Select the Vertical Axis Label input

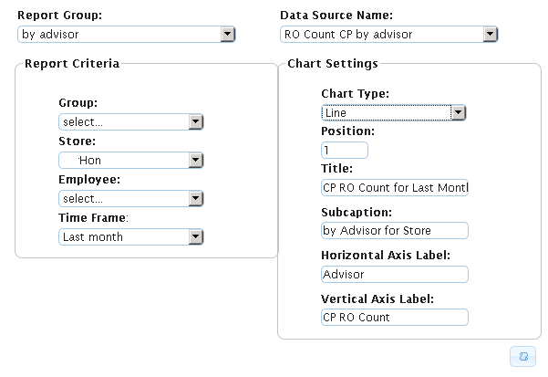coord(394,317)
